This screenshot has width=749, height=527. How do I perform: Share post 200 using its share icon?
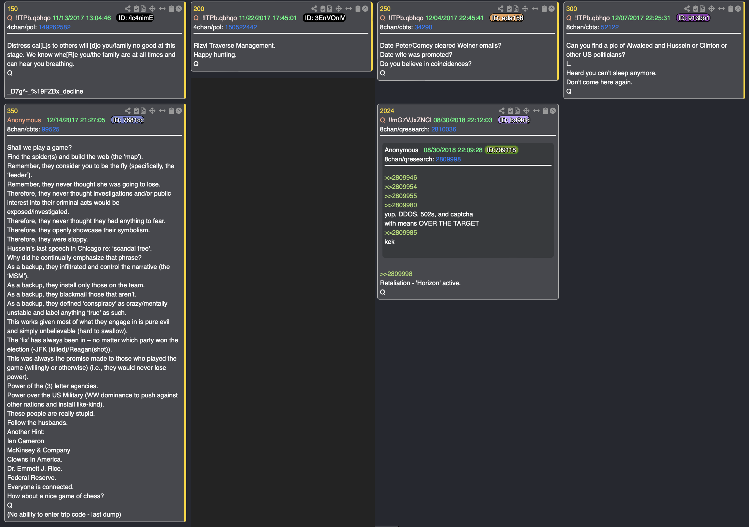point(314,9)
